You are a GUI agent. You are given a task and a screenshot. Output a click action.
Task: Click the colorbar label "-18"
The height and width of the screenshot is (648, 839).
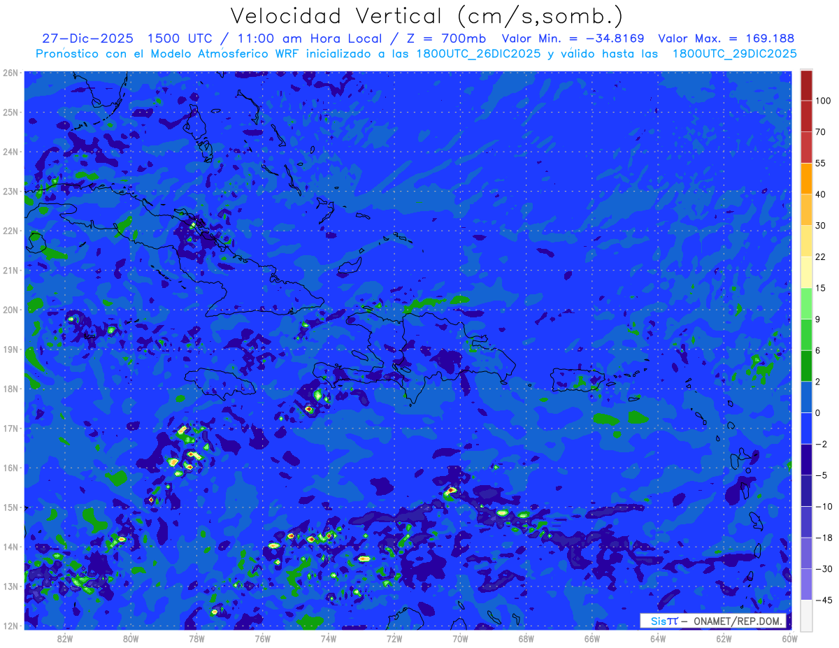coord(823,538)
